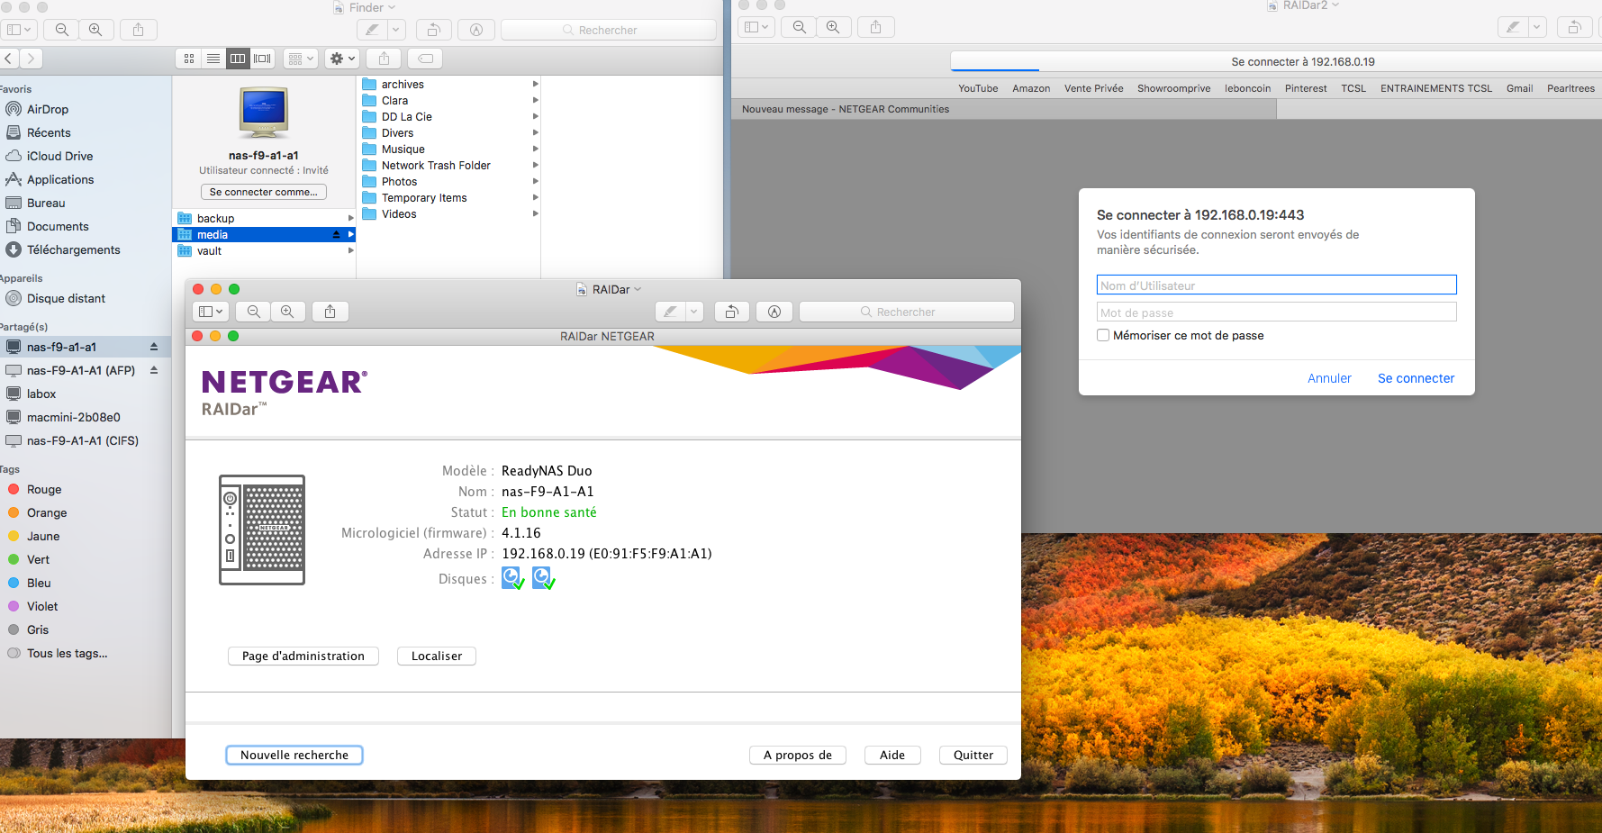The image size is (1602, 833).
Task: Open the leboncoin bookmark
Action: pos(1247,88)
